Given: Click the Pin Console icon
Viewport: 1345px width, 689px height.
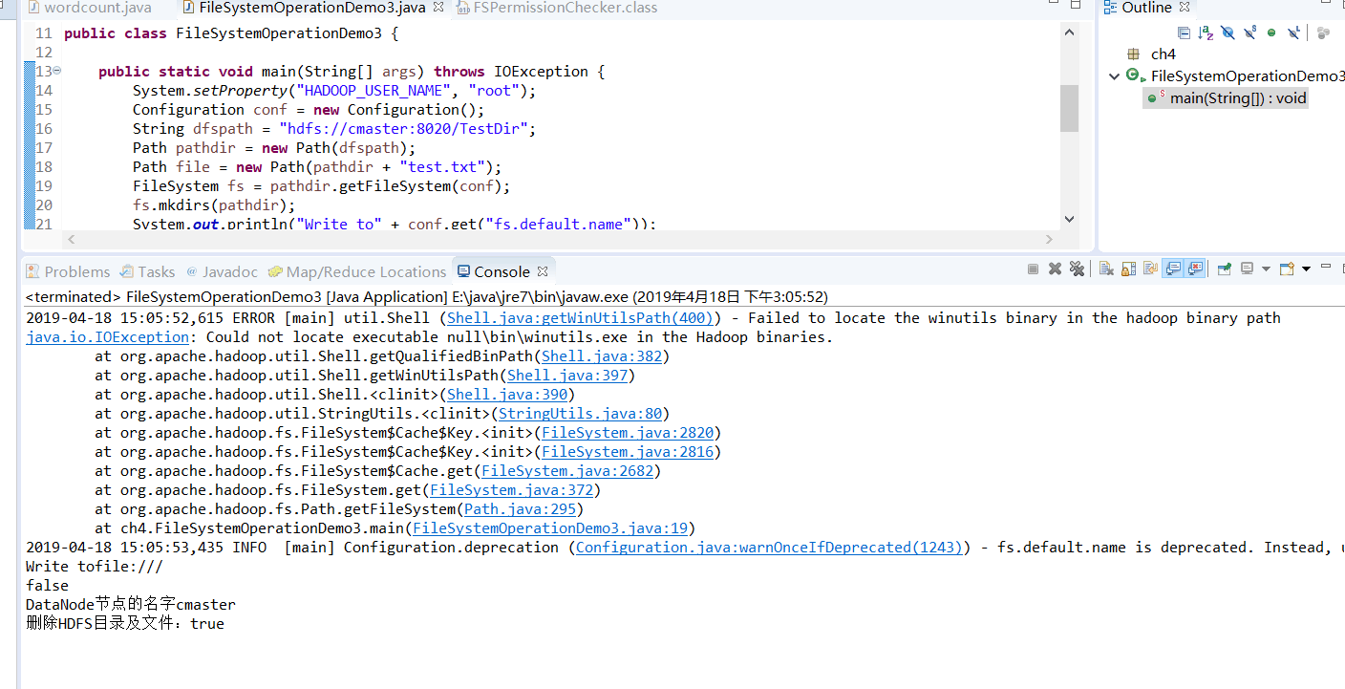Looking at the screenshot, I should pos(1224,269).
